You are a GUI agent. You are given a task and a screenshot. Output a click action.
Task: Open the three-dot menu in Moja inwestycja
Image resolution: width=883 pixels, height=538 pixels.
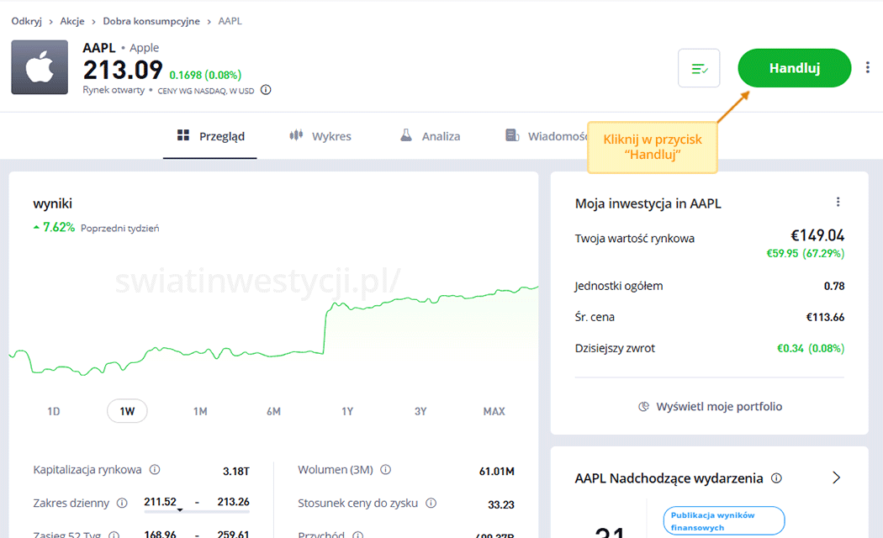coord(838,202)
